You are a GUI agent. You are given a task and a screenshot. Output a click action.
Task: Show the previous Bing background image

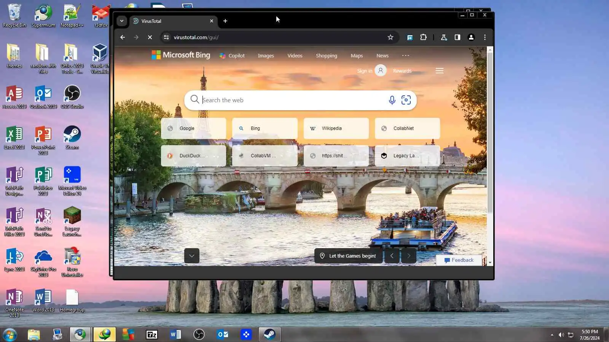point(392,256)
